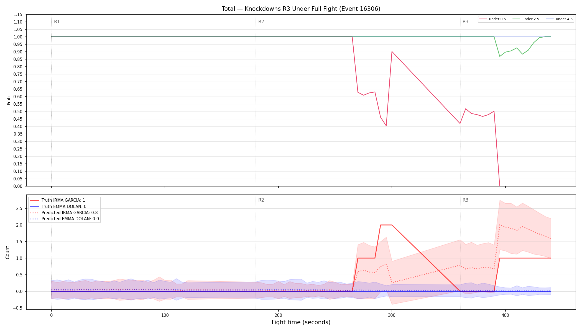The height and width of the screenshot is (332, 582).
Task: Click the 400 tick on fight time axis
Action: tap(505, 315)
